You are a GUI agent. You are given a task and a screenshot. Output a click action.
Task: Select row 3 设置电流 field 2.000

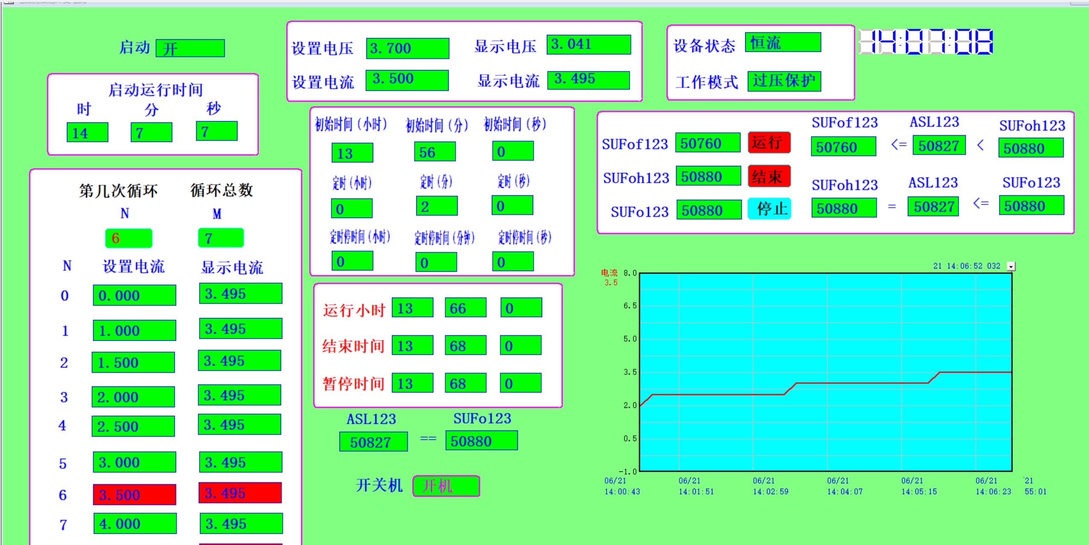pyautogui.click(x=133, y=397)
